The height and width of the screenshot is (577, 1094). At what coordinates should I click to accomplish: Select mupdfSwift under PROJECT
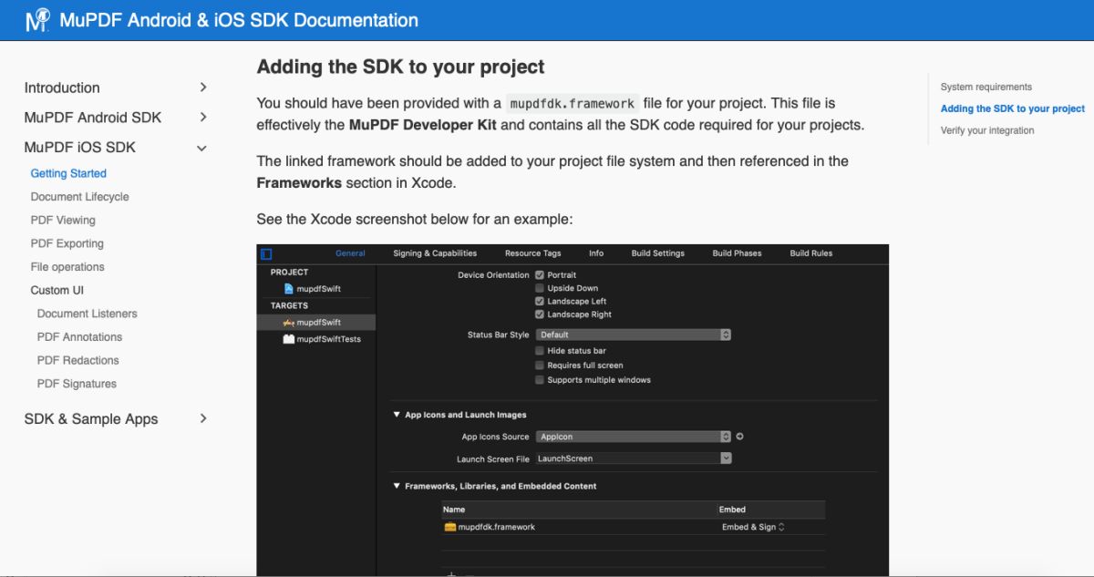[x=319, y=289]
